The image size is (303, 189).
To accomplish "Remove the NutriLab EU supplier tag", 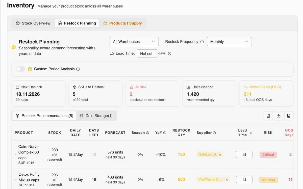I will [220, 155].
